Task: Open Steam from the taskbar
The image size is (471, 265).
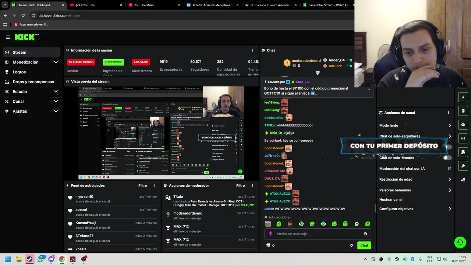Action: pos(29,259)
